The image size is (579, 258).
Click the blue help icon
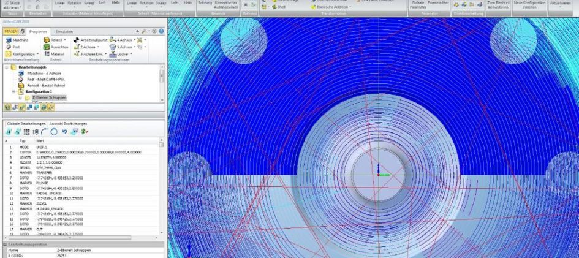(x=161, y=32)
